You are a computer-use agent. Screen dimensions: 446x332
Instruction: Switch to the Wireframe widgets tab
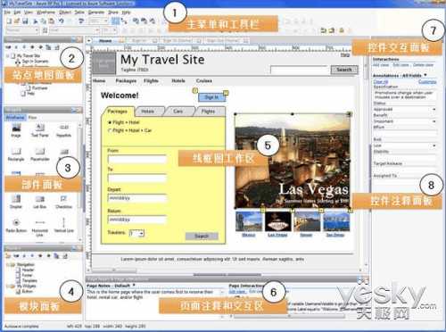15,118
